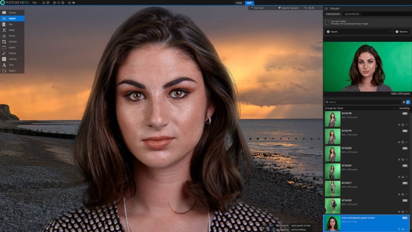Click the image icon on 0C7A2200 row

pyautogui.click(x=402, y=159)
